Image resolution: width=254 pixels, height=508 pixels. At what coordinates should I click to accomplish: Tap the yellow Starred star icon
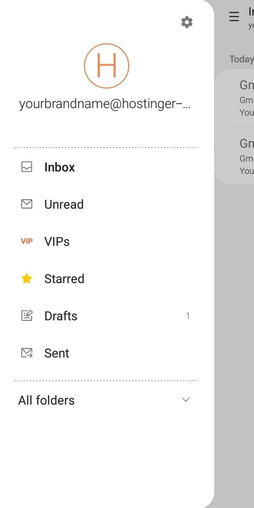coord(27,279)
